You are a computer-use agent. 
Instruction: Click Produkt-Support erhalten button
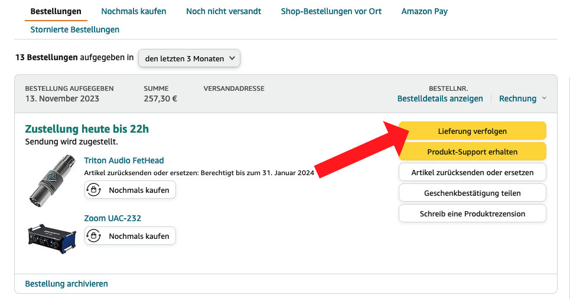[x=472, y=152]
